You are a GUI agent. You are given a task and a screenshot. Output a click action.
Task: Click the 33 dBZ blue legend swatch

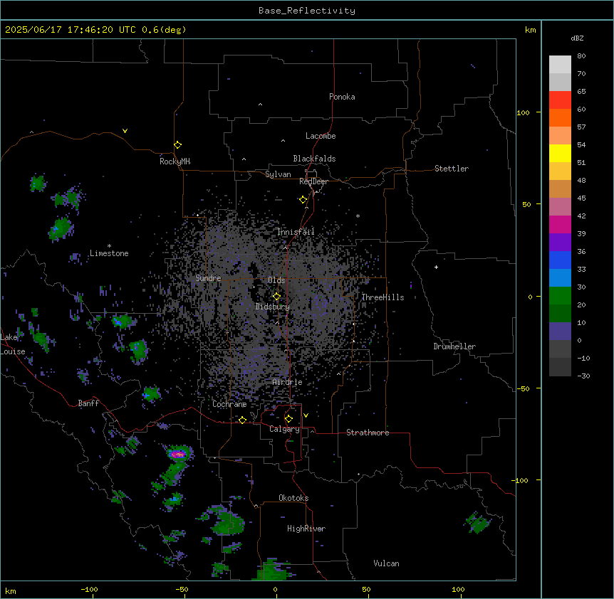point(560,277)
